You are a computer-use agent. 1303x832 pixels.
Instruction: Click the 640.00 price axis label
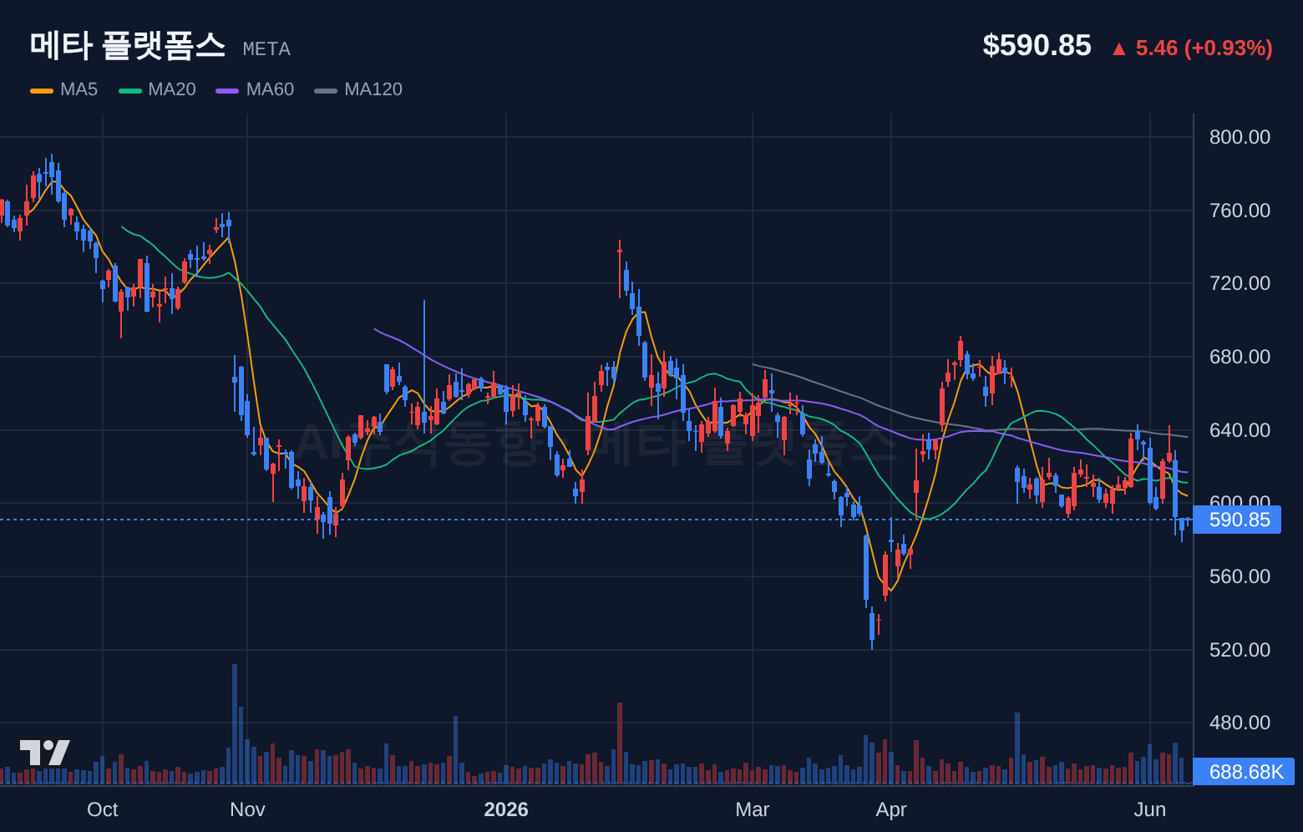tap(1240, 430)
